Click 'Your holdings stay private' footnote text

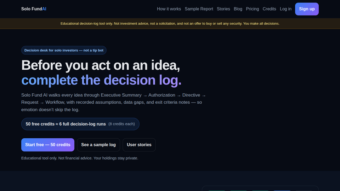point(116,158)
